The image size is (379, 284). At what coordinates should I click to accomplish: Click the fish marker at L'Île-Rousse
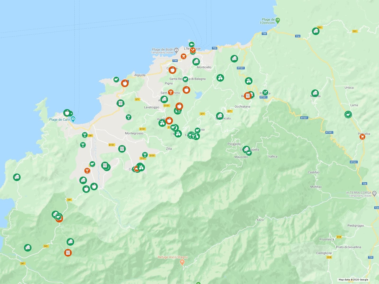click(x=191, y=44)
